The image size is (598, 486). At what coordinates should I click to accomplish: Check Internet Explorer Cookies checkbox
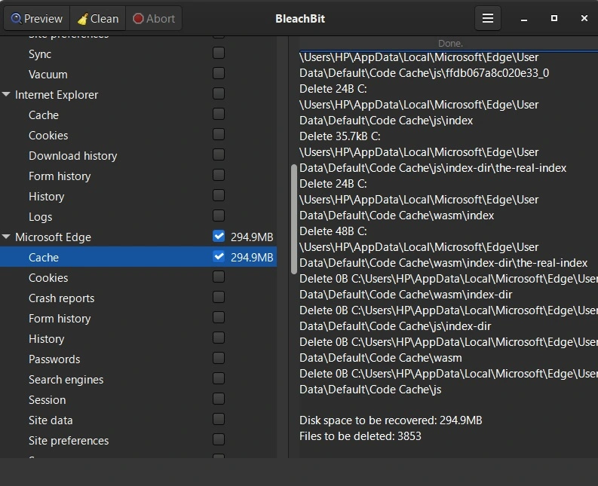coord(219,134)
